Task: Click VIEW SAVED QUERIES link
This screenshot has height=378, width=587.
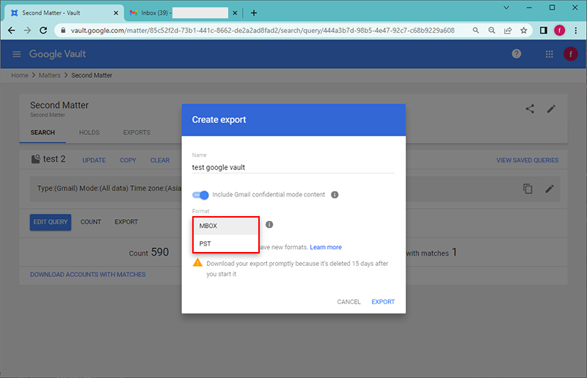Action: (x=527, y=160)
